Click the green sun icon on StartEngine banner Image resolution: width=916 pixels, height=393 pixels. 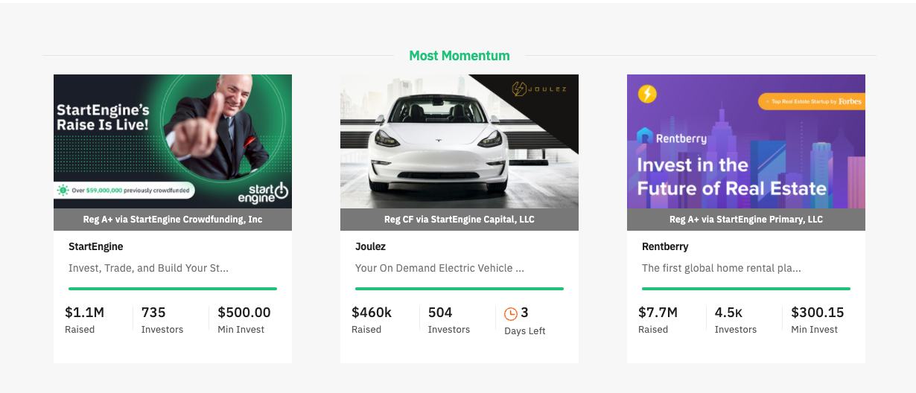pyautogui.click(x=63, y=191)
